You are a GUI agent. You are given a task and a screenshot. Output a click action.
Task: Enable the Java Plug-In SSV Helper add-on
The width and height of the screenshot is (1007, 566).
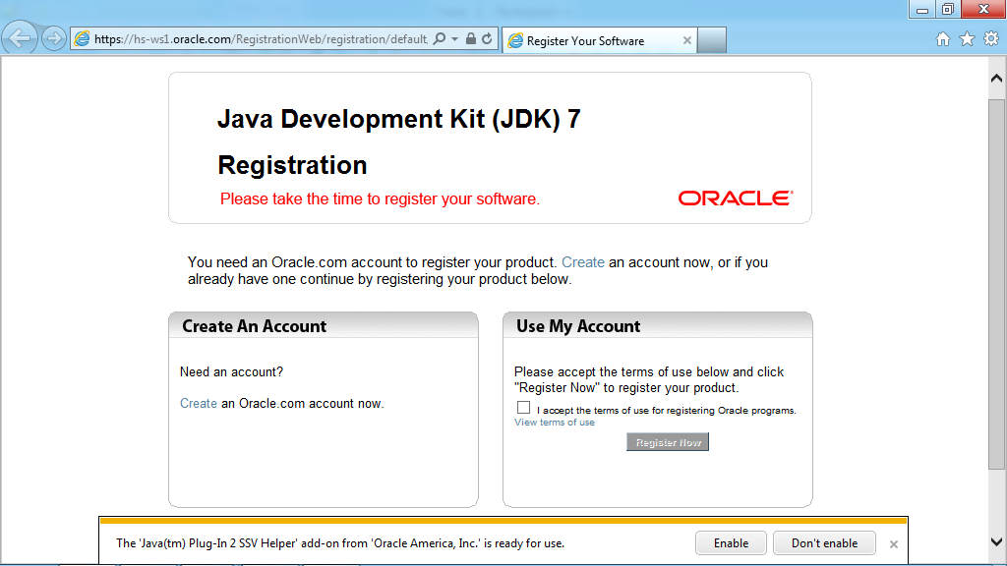(731, 542)
